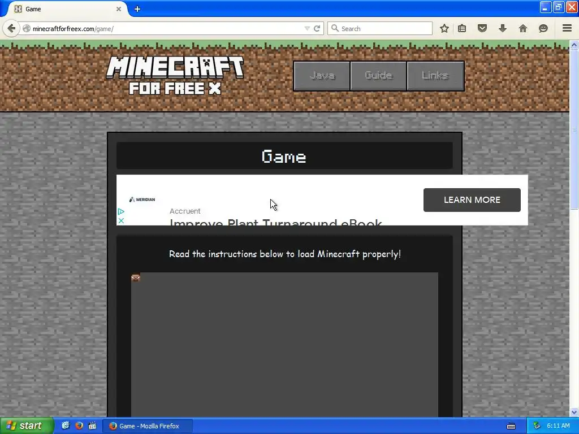Minimize the Firefox window

pos(546,7)
